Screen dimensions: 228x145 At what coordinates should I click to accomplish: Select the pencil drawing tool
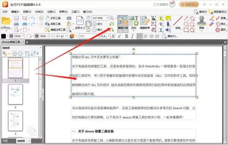[x=212, y=18]
